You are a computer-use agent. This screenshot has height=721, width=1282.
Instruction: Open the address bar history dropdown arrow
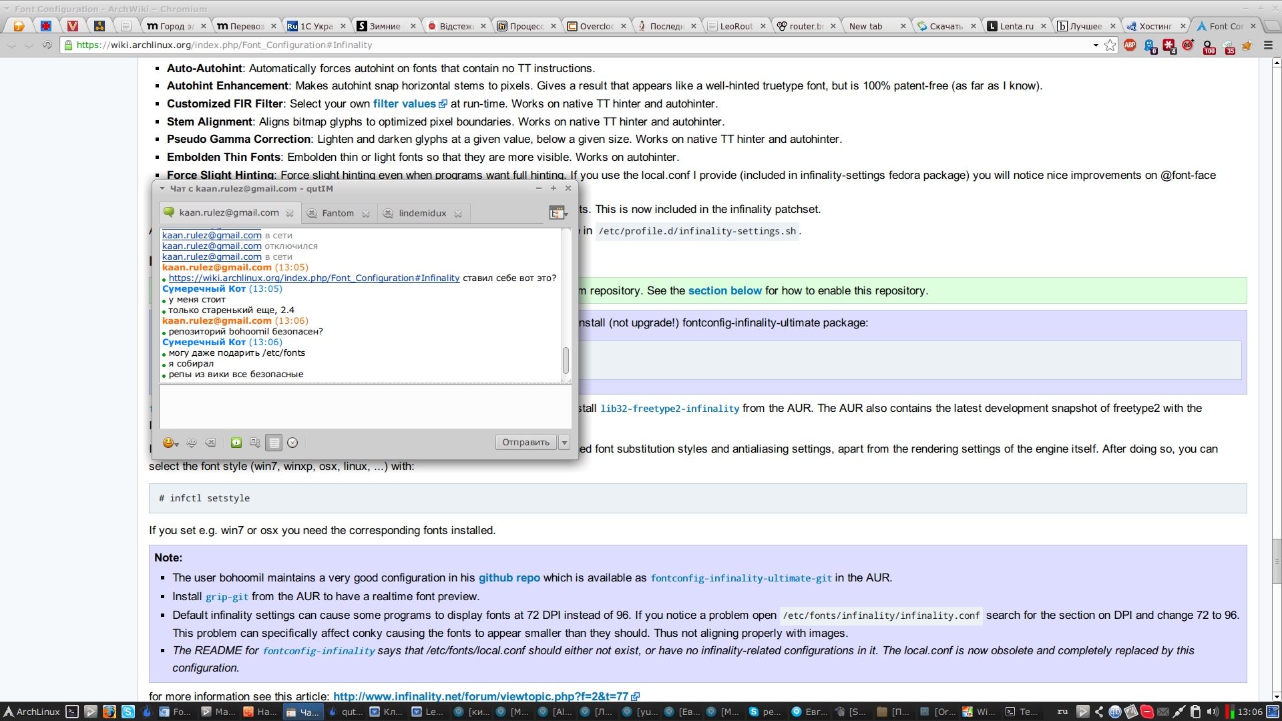point(1096,45)
